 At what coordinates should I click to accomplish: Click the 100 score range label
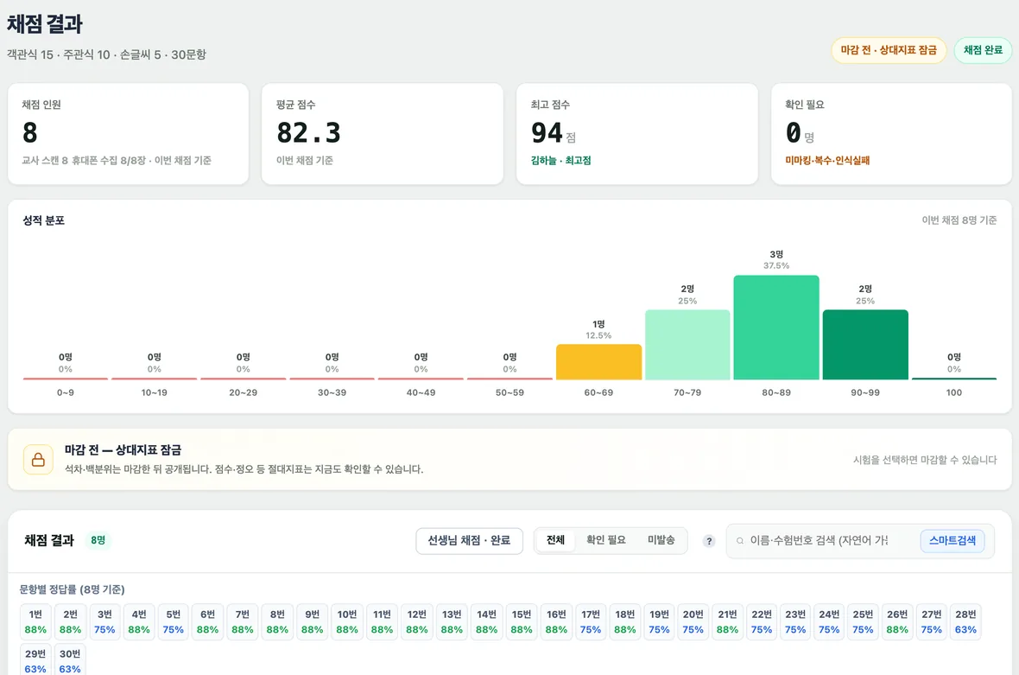[954, 392]
